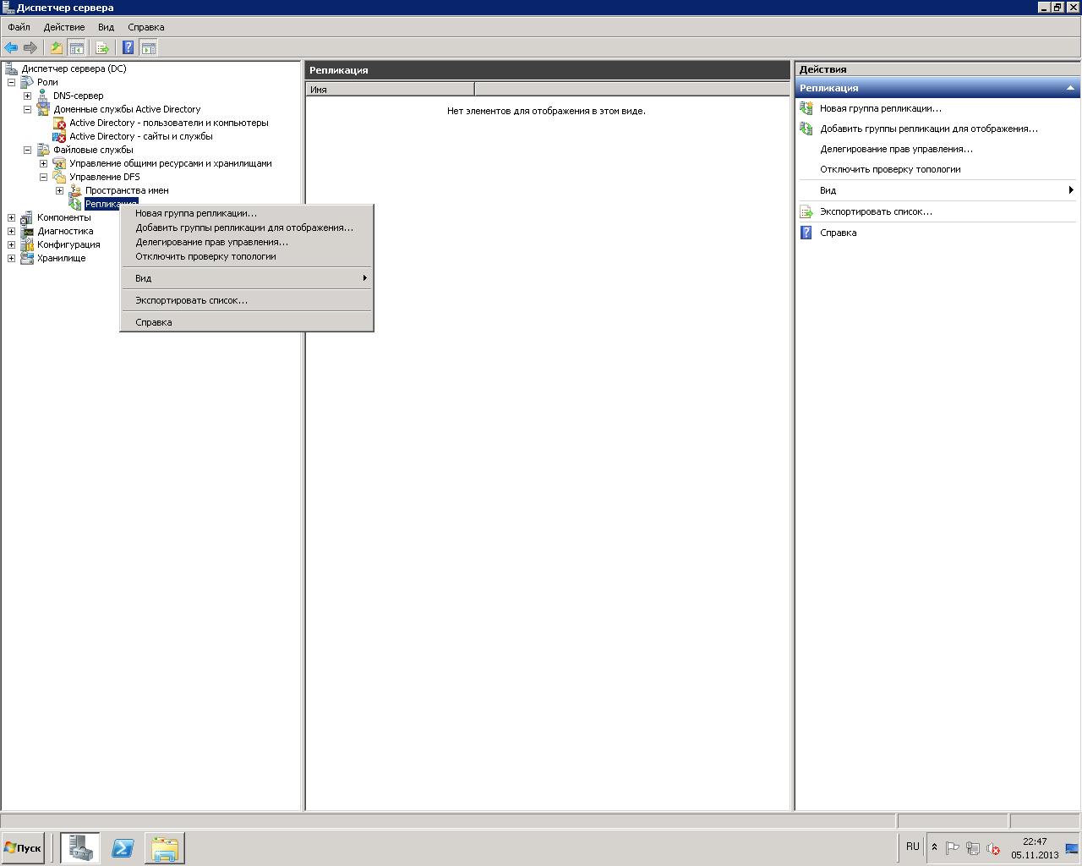Open the Действие menu

click(64, 27)
